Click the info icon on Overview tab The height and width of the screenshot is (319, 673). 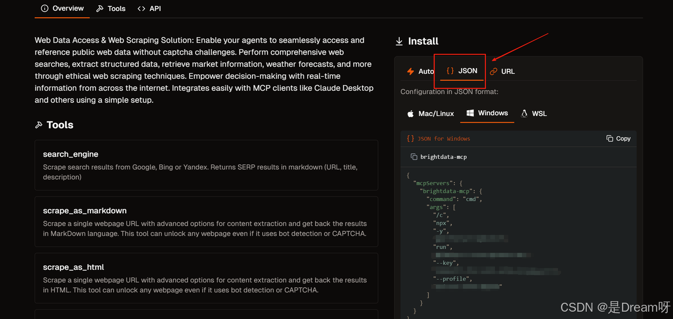pyautogui.click(x=45, y=8)
